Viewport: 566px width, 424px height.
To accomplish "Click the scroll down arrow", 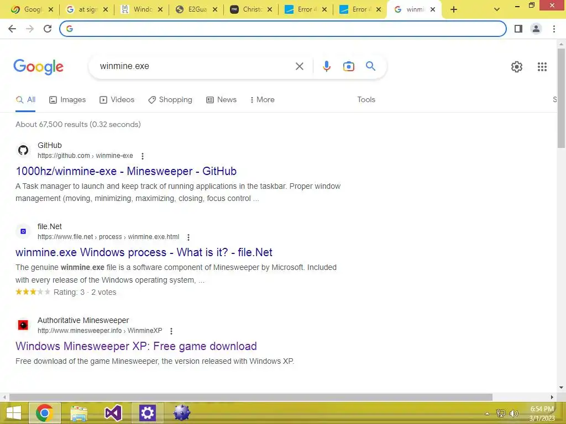I will 561,388.
